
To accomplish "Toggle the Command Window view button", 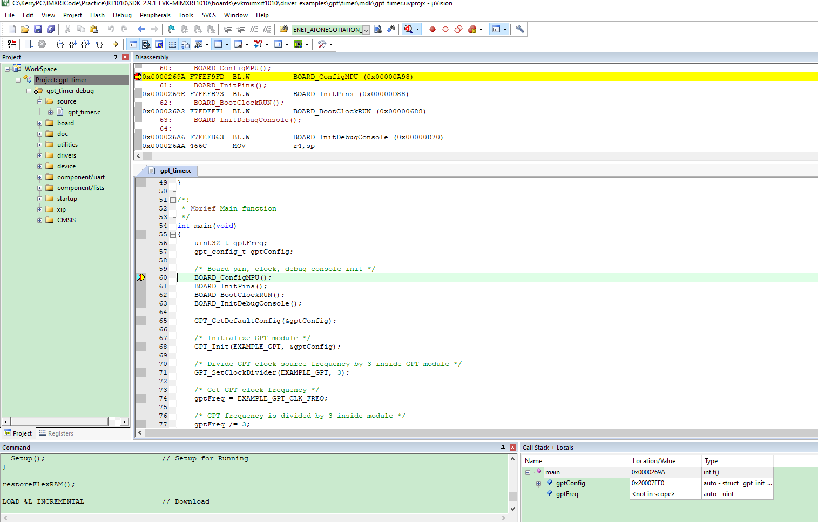I will [x=133, y=44].
